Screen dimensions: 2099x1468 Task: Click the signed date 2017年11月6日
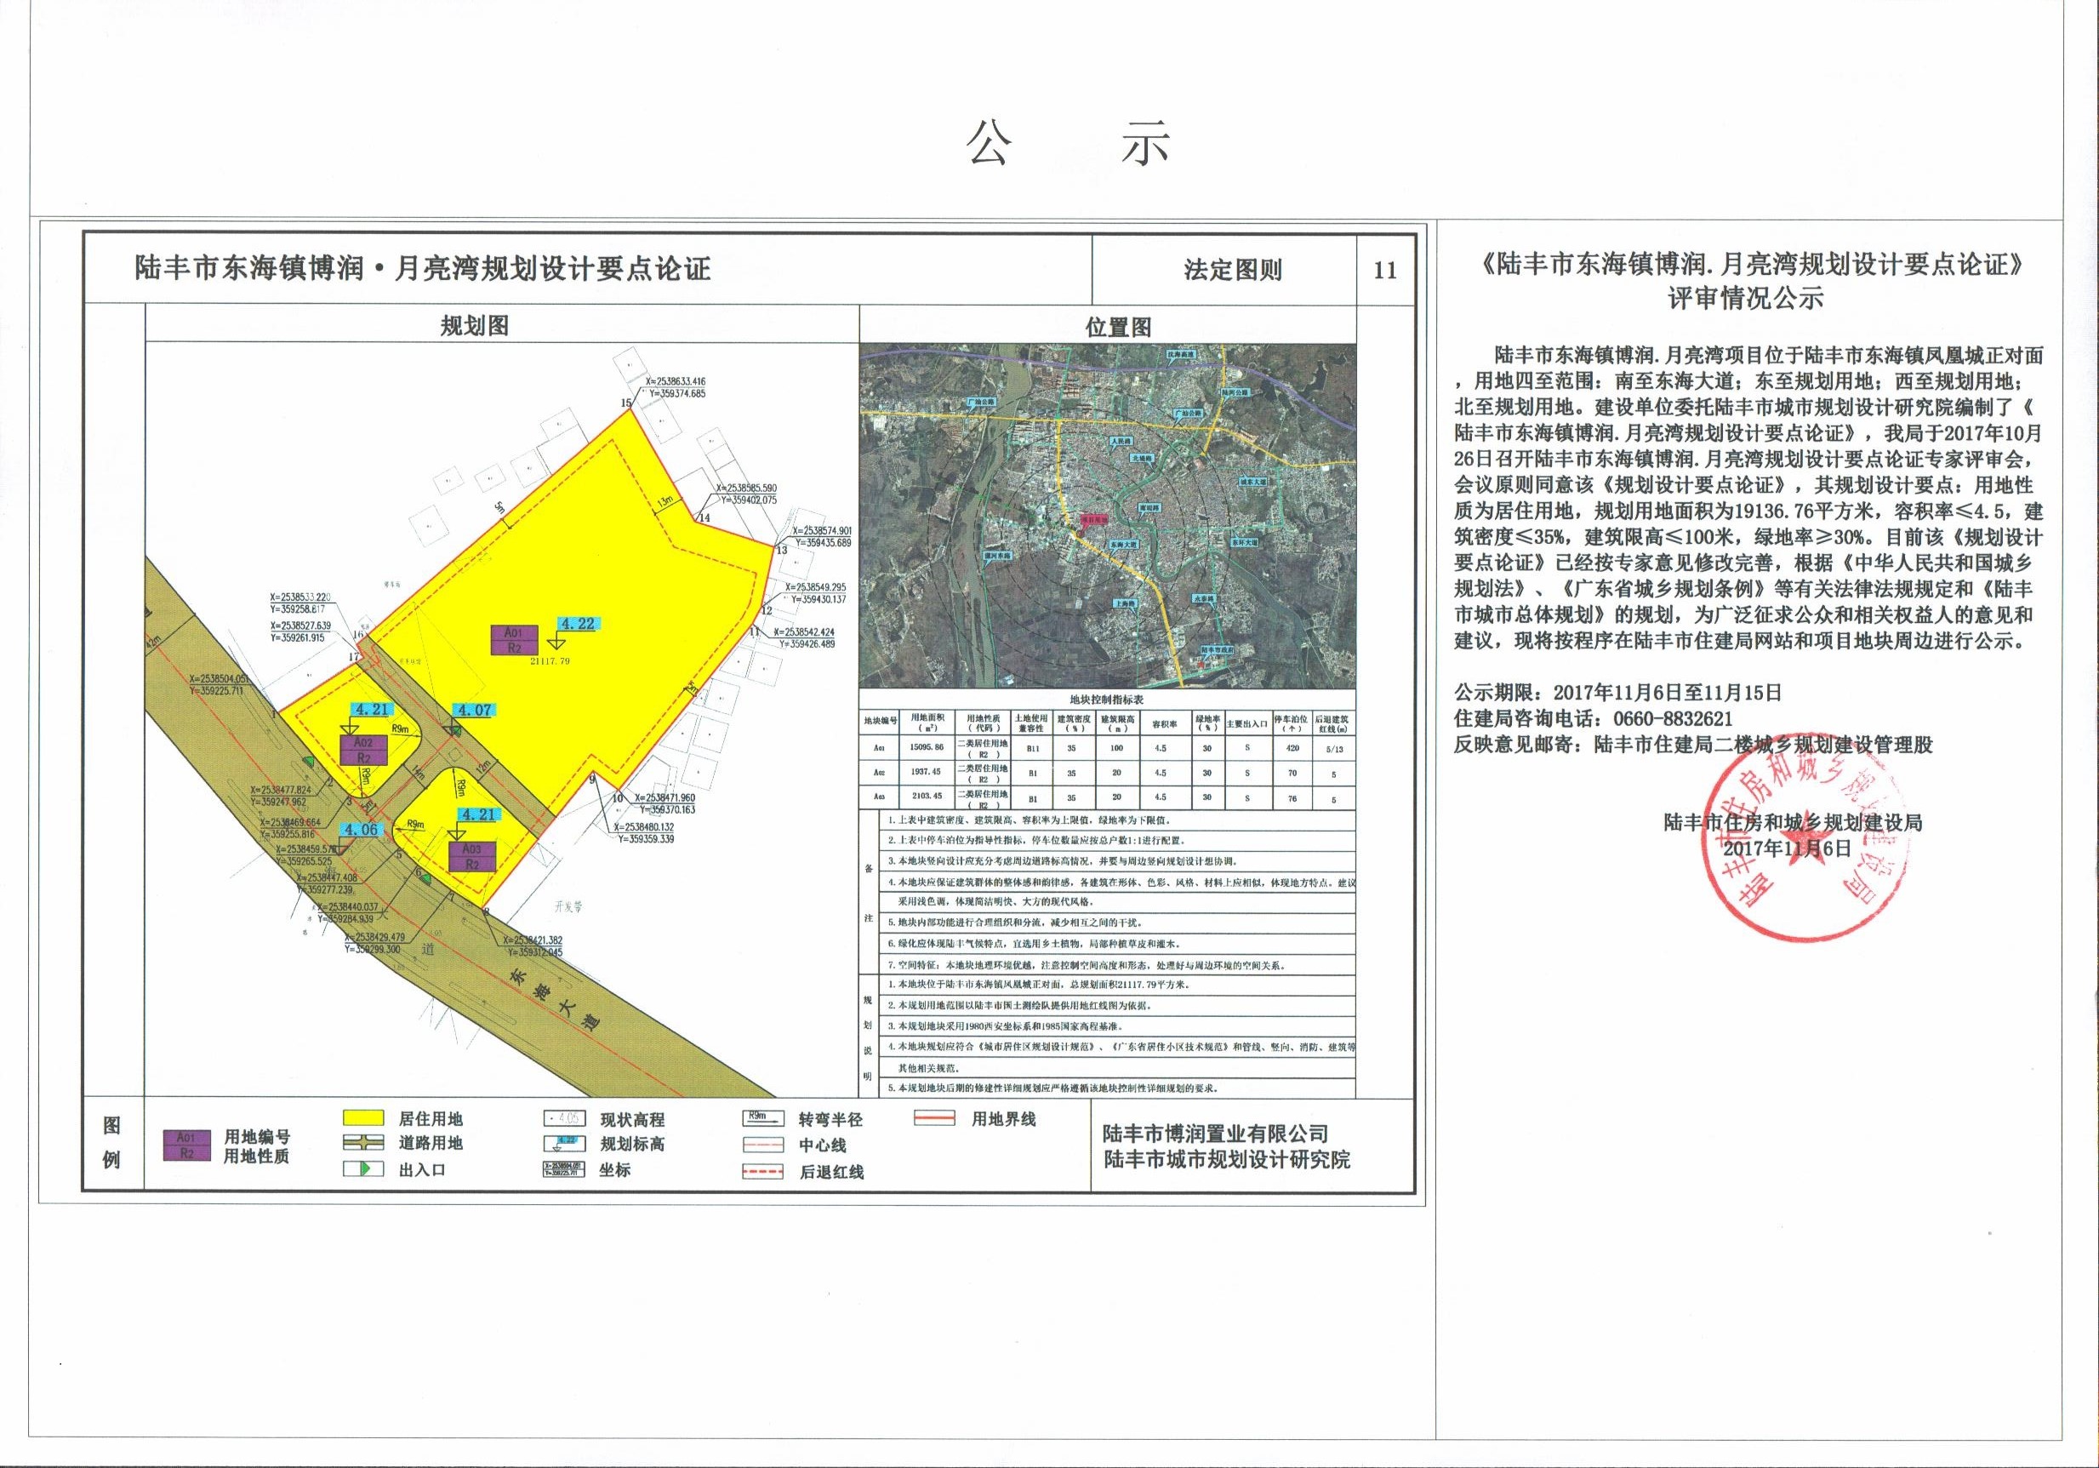click(x=1788, y=848)
